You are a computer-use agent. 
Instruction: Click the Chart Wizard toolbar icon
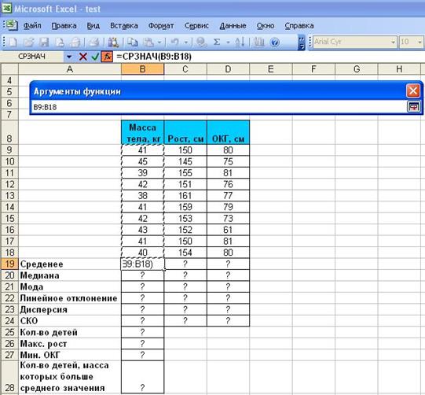[x=258, y=42]
